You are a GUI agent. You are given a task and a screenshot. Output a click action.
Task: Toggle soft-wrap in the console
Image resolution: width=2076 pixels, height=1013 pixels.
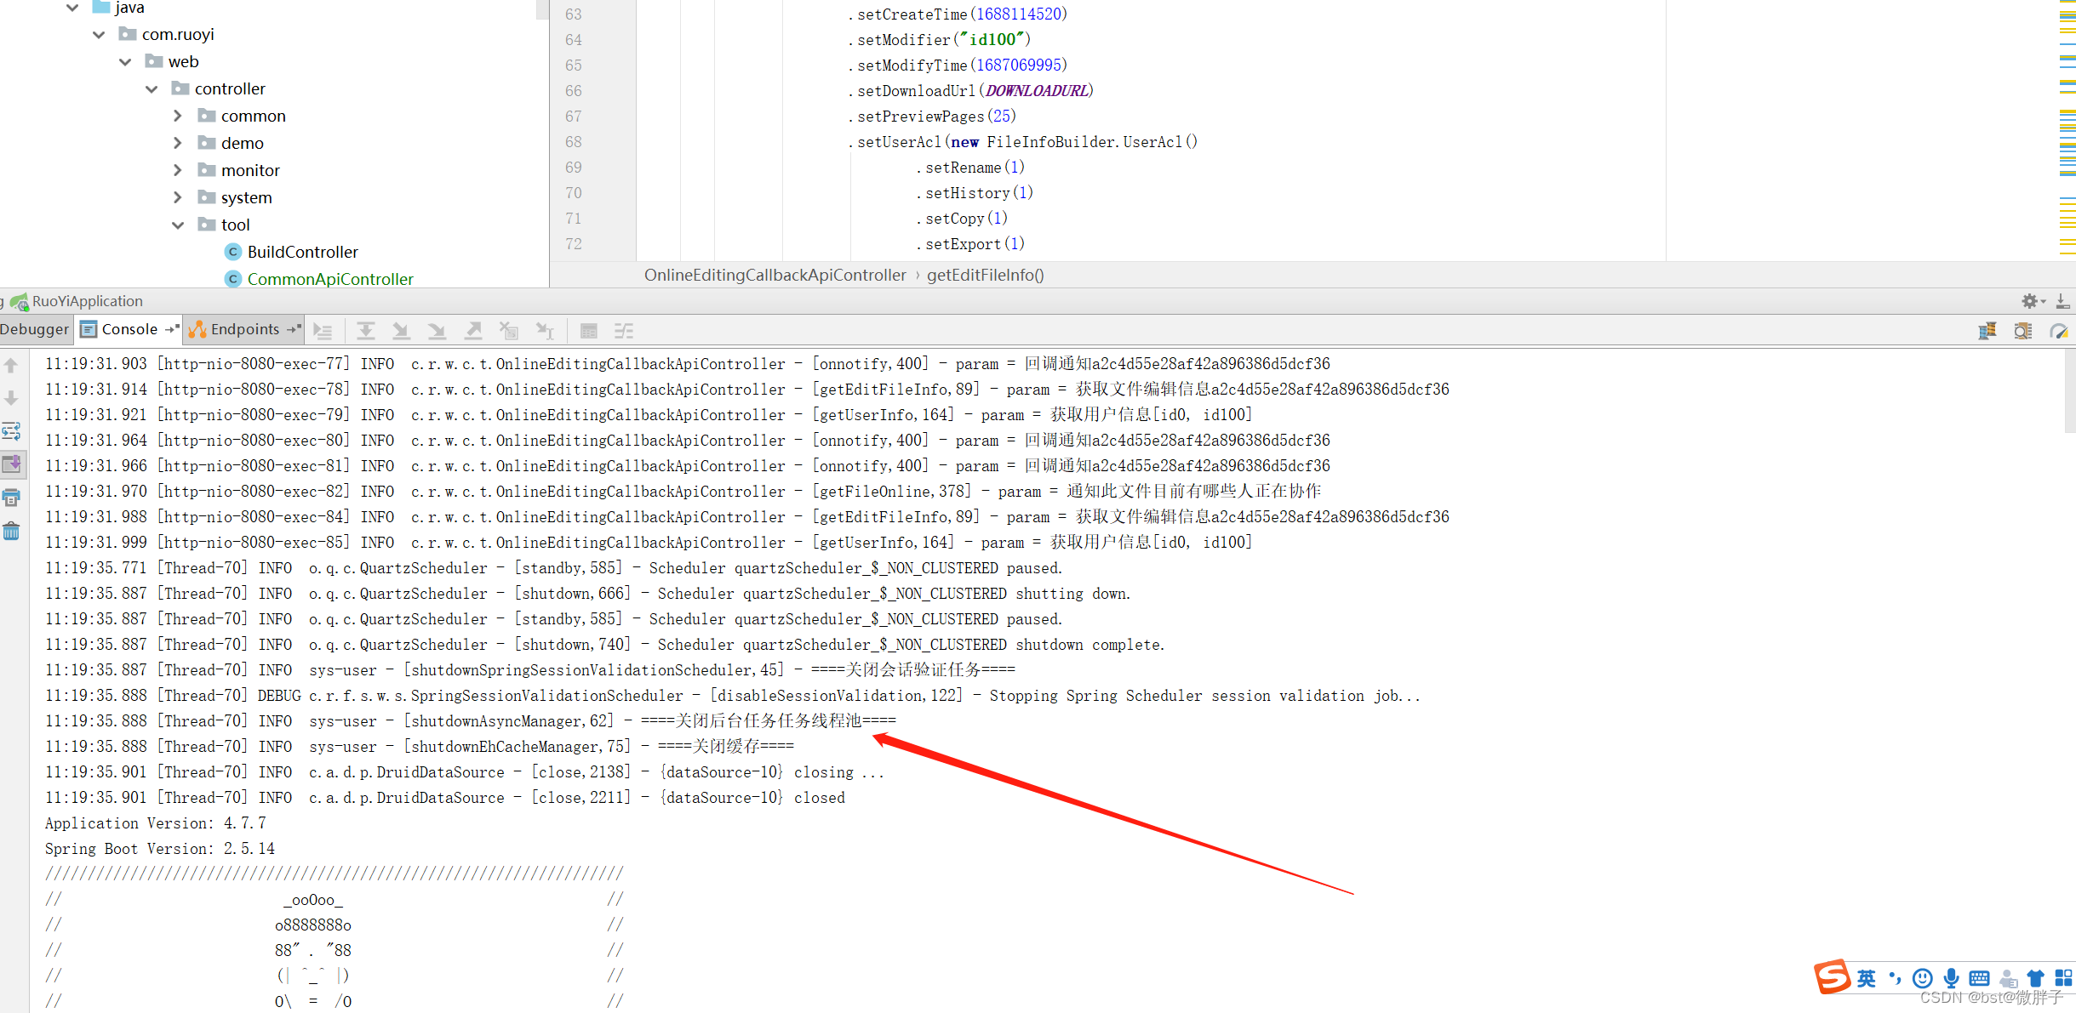11,431
